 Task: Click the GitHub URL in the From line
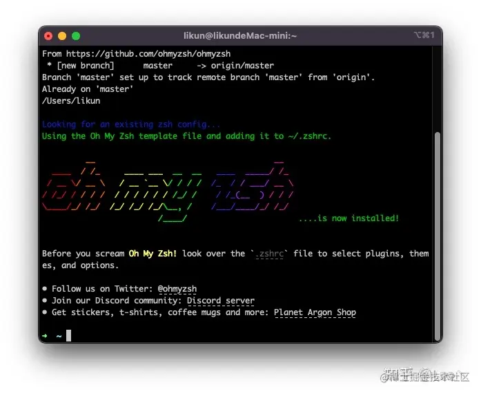[148, 54]
